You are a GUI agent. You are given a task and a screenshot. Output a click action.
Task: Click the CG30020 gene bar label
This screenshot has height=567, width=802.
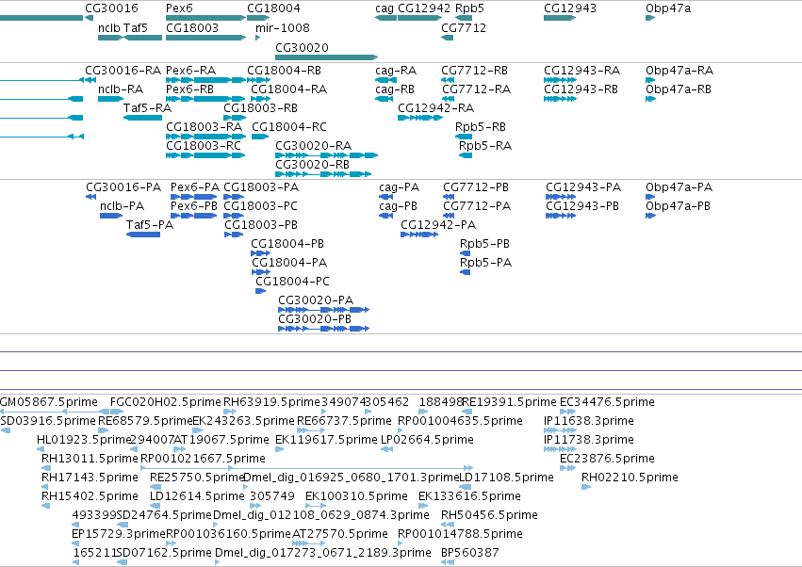pos(302,47)
